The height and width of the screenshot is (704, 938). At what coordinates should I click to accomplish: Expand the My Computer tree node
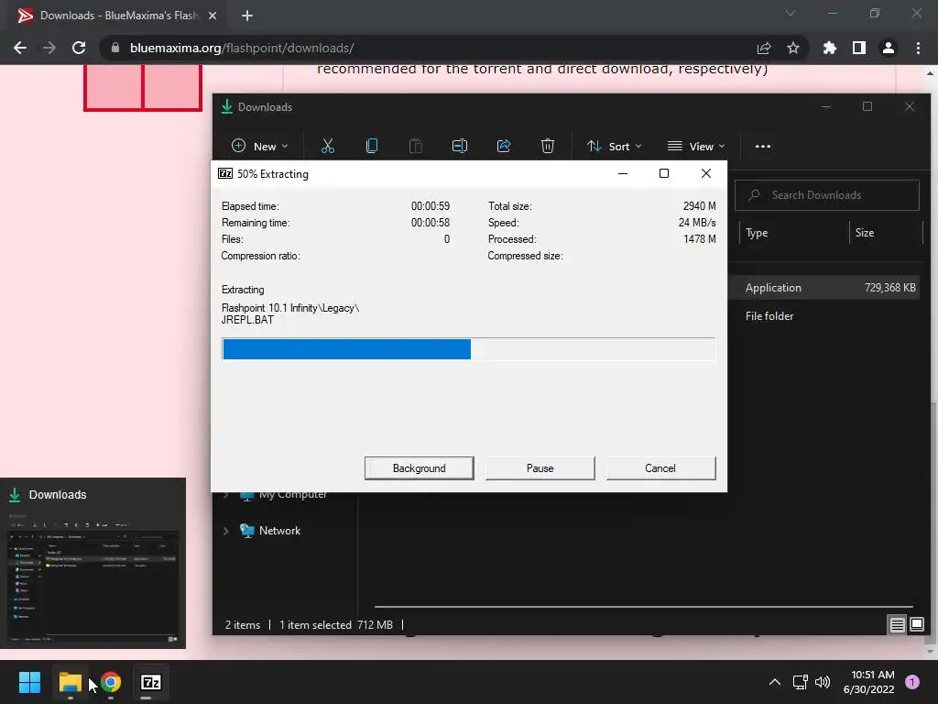pos(226,494)
